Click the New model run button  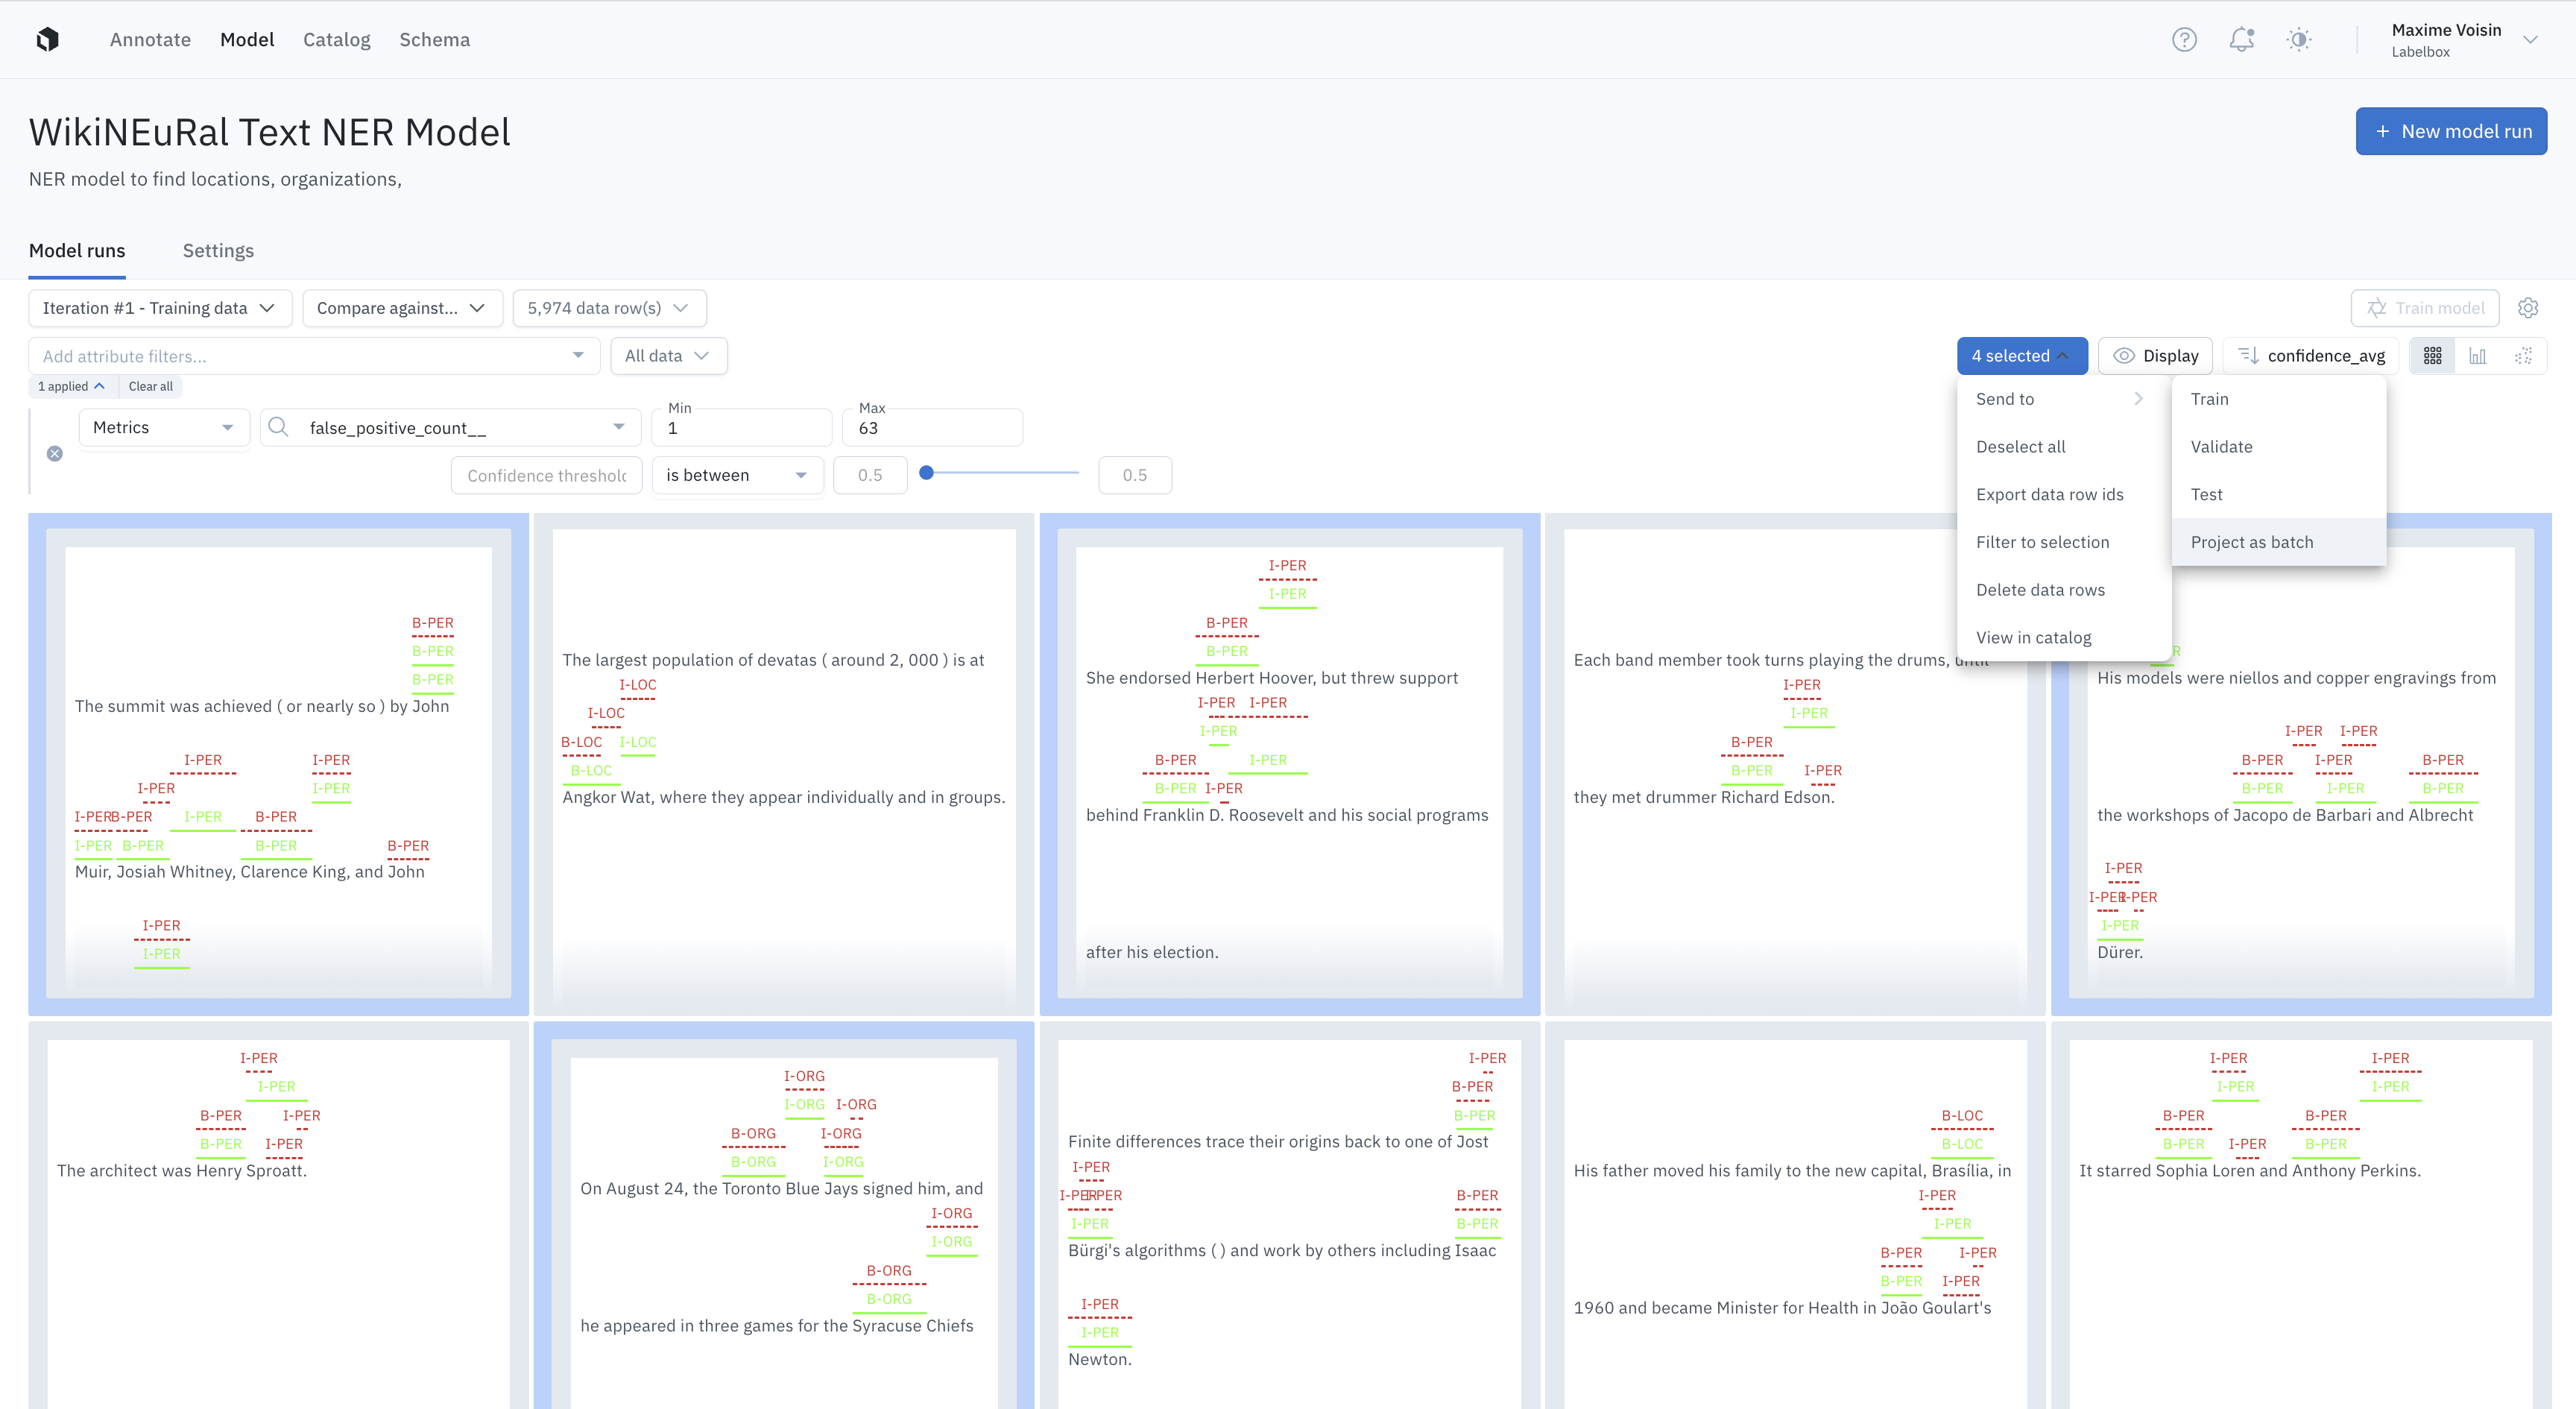2451,131
